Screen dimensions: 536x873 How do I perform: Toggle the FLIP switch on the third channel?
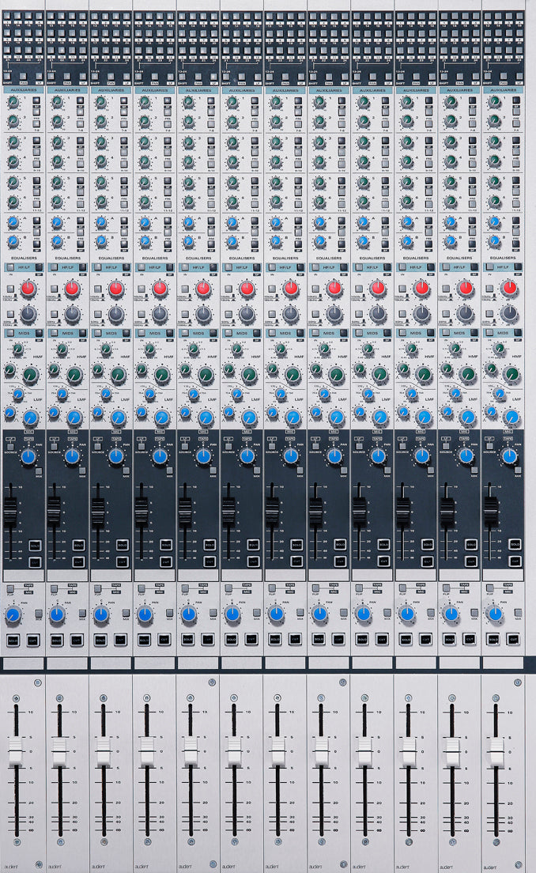pos(96,589)
